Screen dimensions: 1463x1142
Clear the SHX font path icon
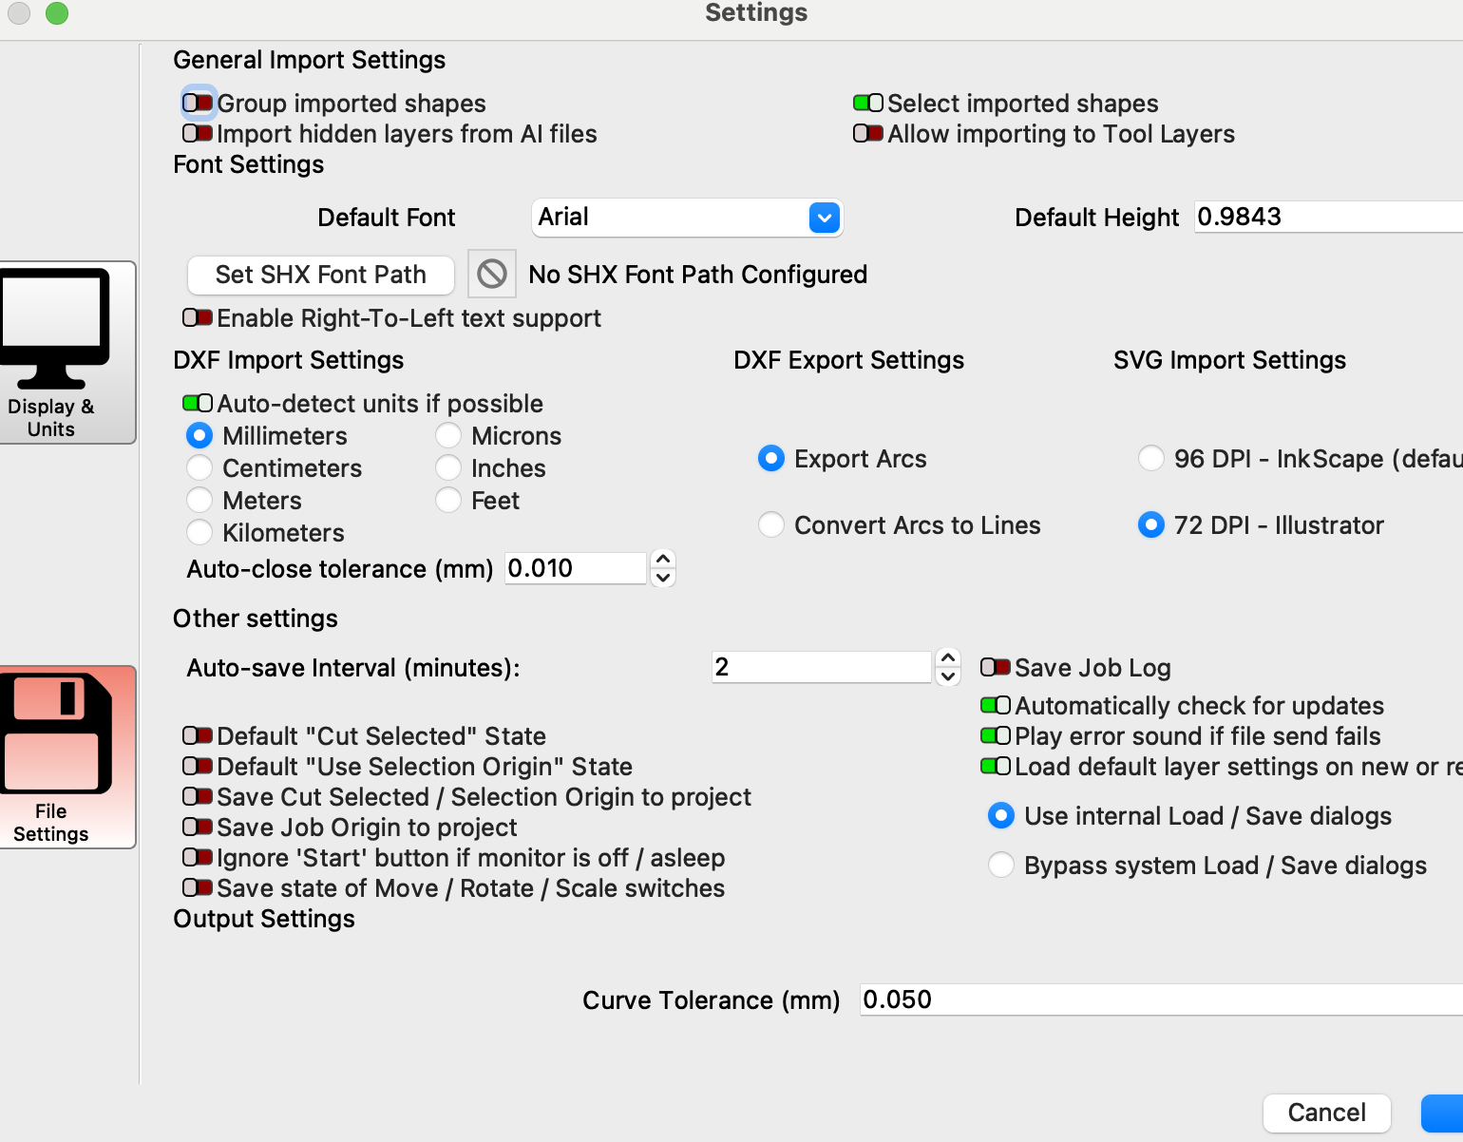click(492, 275)
